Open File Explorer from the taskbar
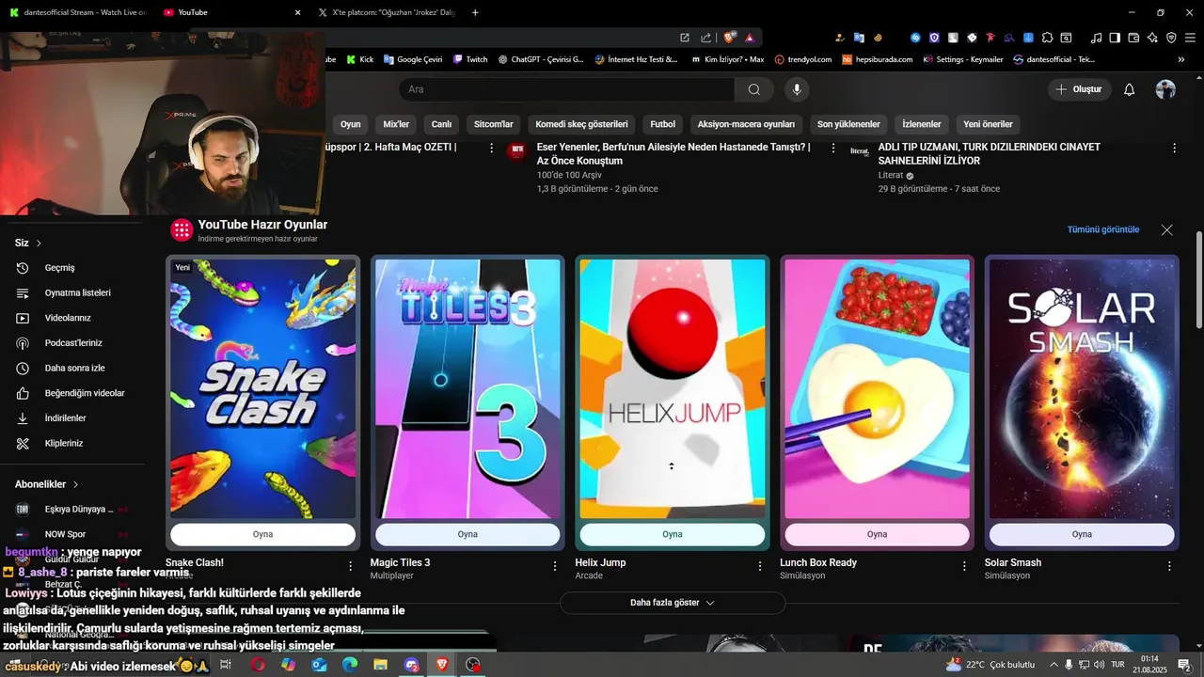Viewport: 1204px width, 677px height. 380,665
